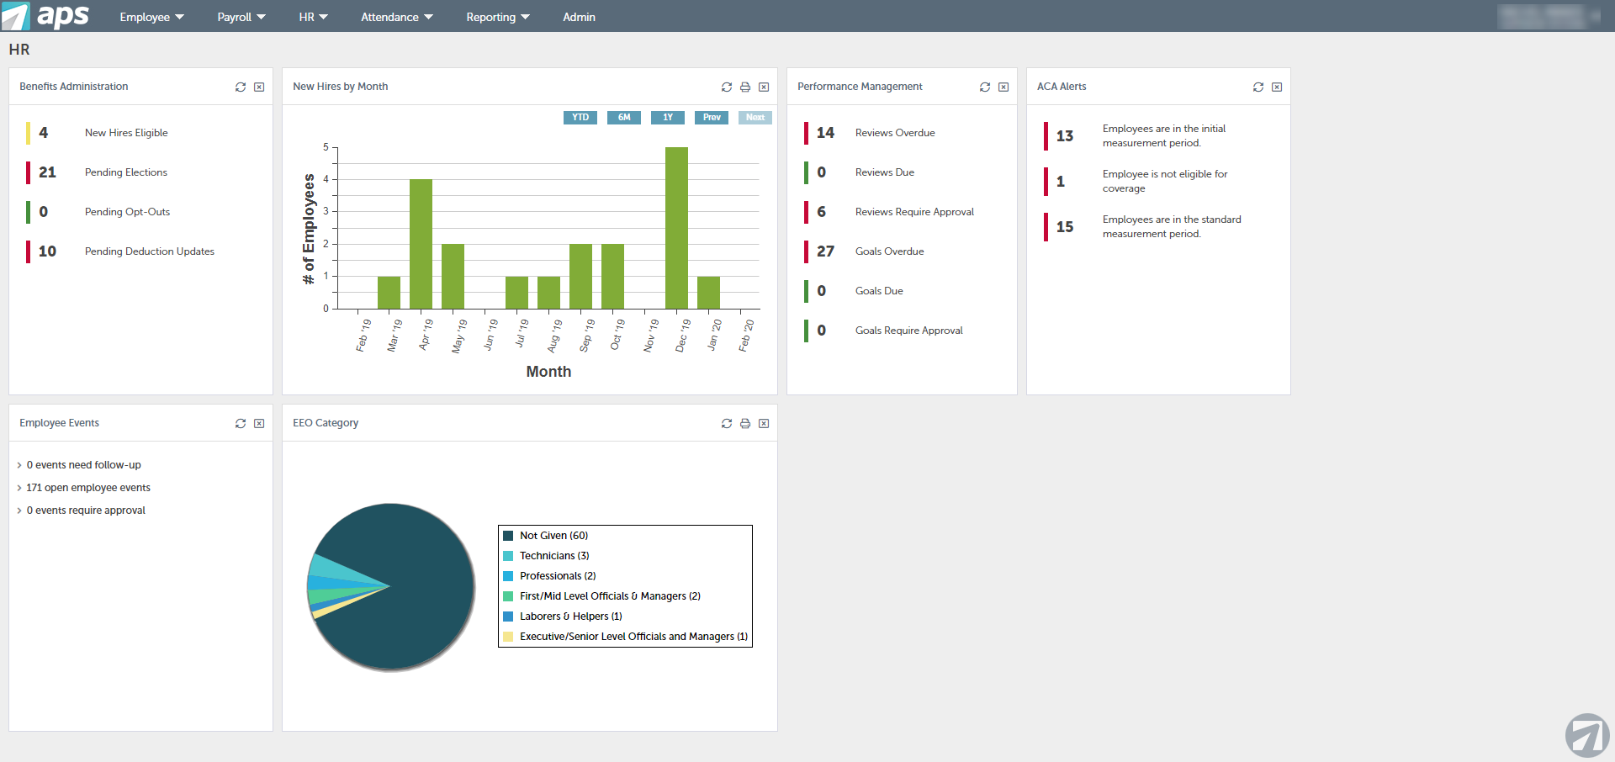Refresh the ACA Alerts panel

(x=1258, y=87)
